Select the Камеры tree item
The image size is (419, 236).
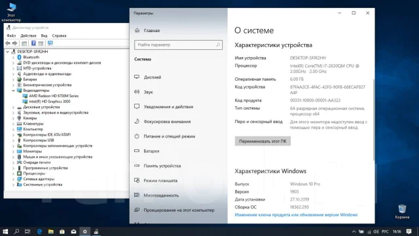point(30,118)
